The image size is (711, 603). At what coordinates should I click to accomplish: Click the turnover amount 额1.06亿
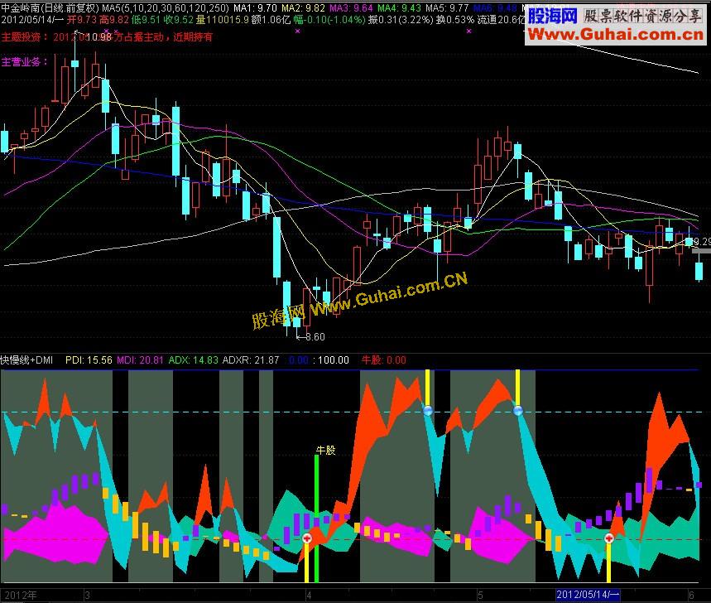pos(271,20)
